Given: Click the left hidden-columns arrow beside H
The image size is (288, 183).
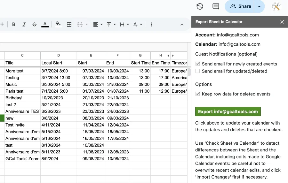Looking at the screenshot, I should click(x=168, y=56).
